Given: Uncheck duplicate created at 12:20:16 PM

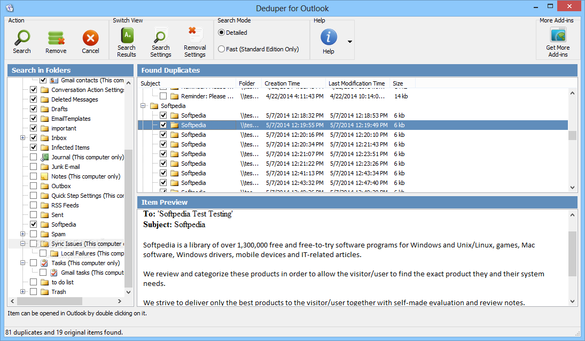Looking at the screenshot, I should [163, 135].
